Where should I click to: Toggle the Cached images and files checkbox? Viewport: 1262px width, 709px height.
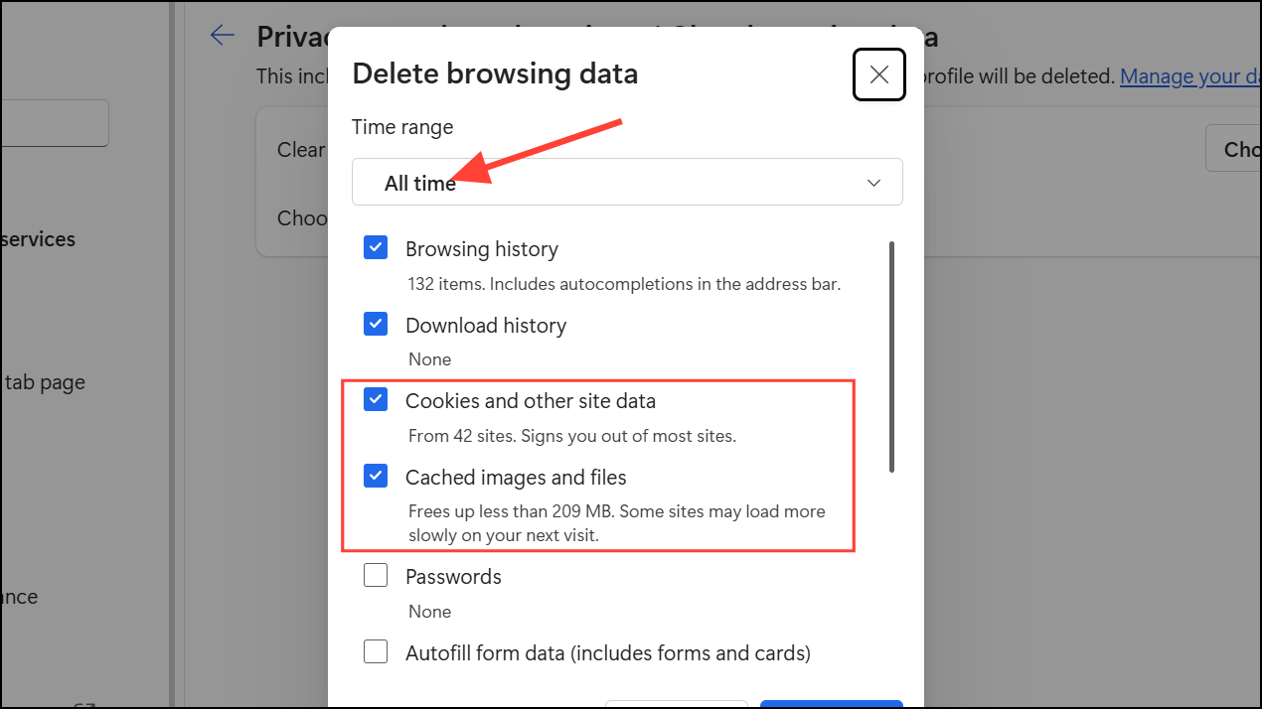tap(376, 477)
